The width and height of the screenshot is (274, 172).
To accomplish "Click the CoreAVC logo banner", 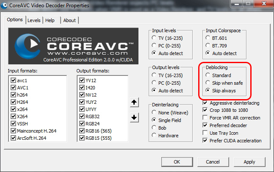I will [73, 46].
